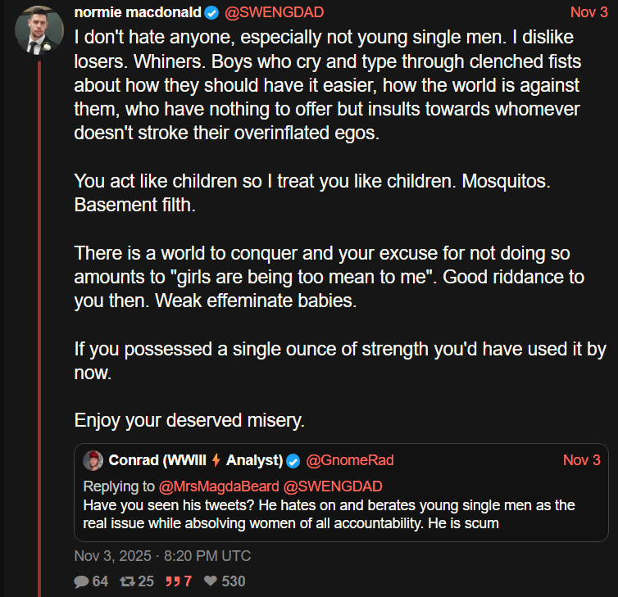
Task: Open the Conrad (WWIII Analyst) name link
Action: (195, 459)
